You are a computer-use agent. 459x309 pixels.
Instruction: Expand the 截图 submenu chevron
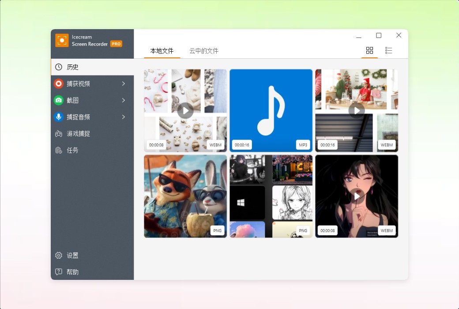tap(124, 100)
